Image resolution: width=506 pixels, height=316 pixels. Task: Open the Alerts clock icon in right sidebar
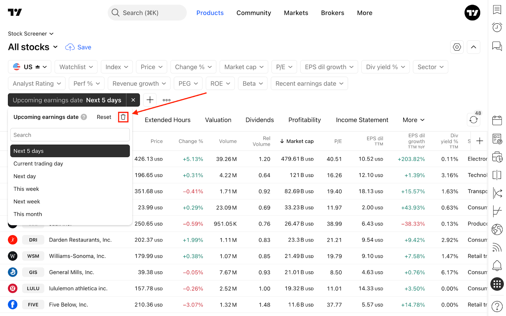[497, 27]
